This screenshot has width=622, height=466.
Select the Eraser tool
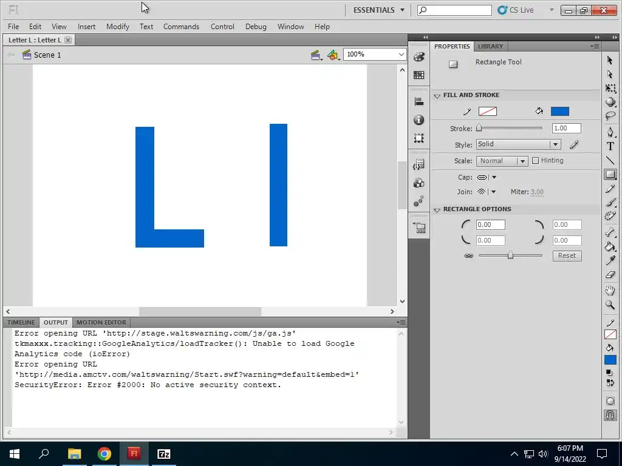point(610,274)
